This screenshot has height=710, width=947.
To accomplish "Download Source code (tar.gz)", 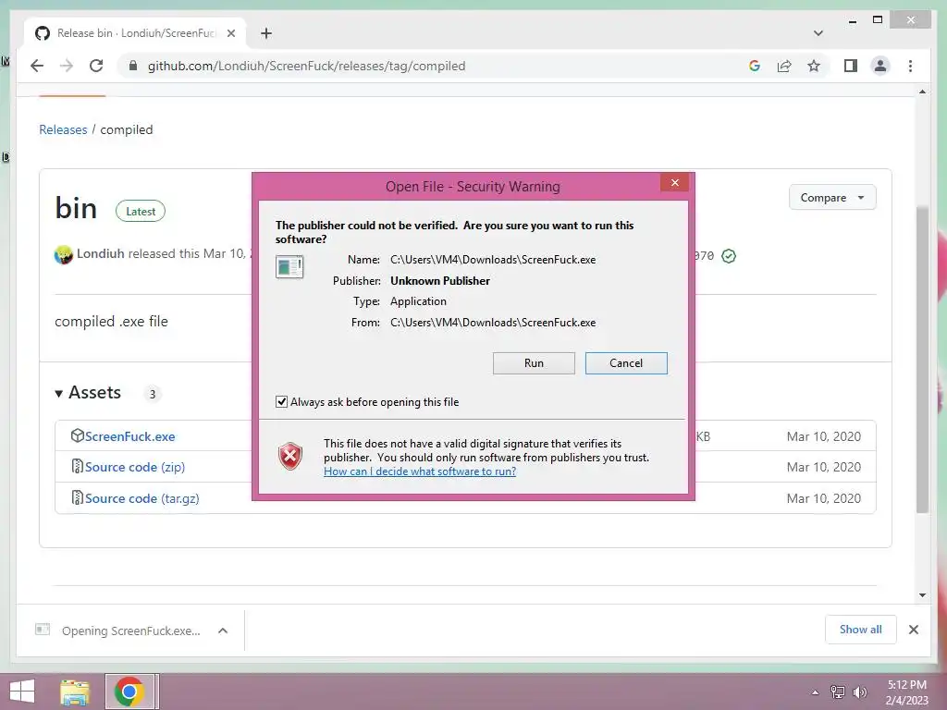I will (x=141, y=498).
